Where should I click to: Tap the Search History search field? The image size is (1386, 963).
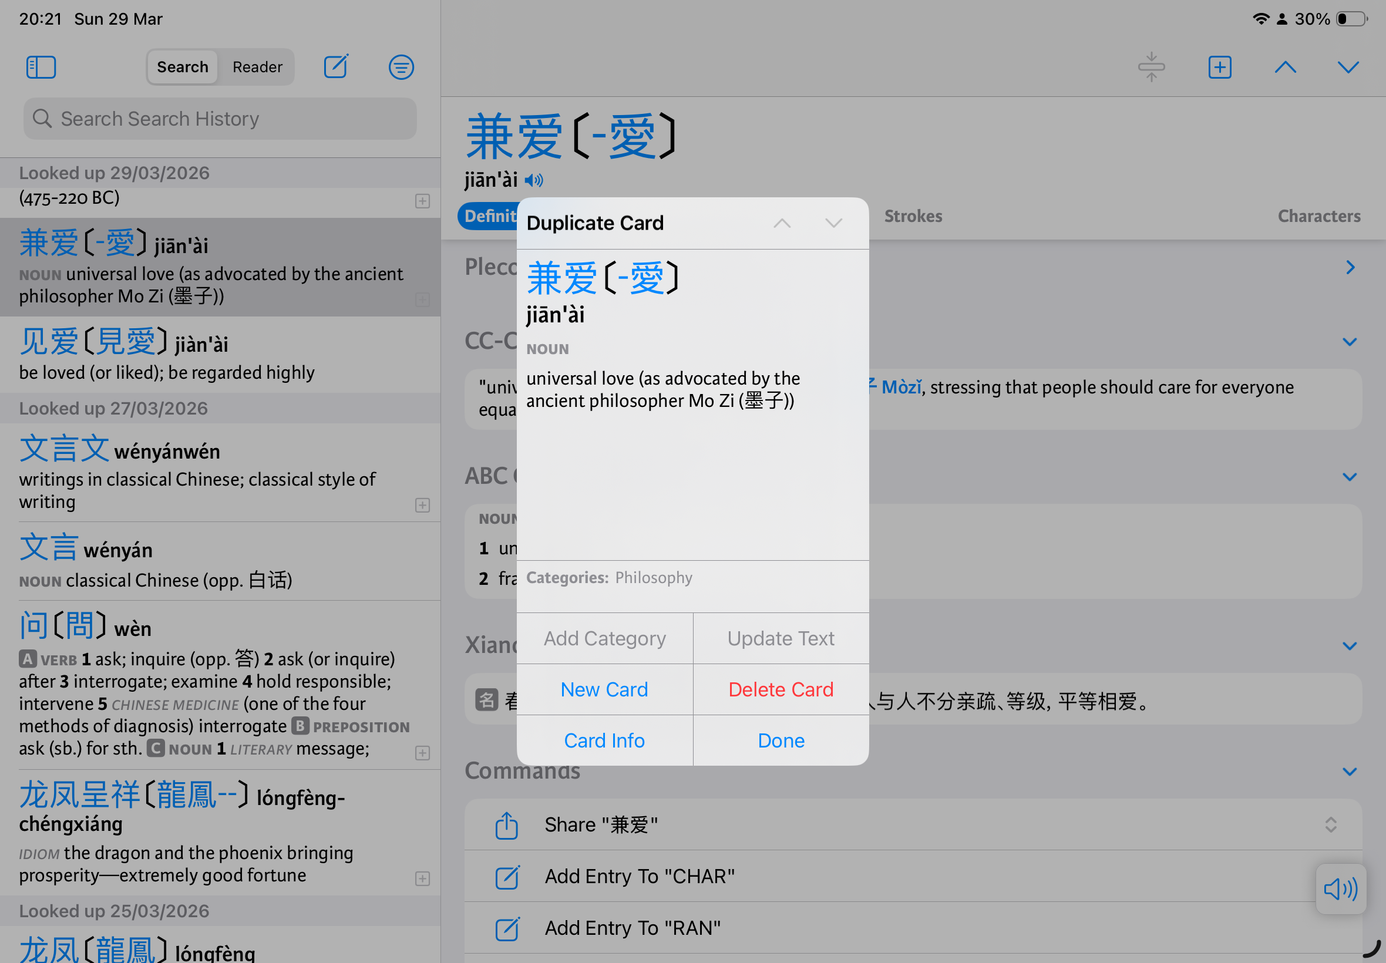click(x=220, y=119)
